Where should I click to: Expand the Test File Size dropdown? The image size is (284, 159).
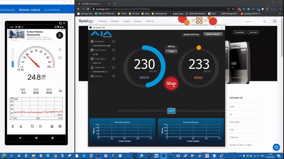click(x=114, y=50)
